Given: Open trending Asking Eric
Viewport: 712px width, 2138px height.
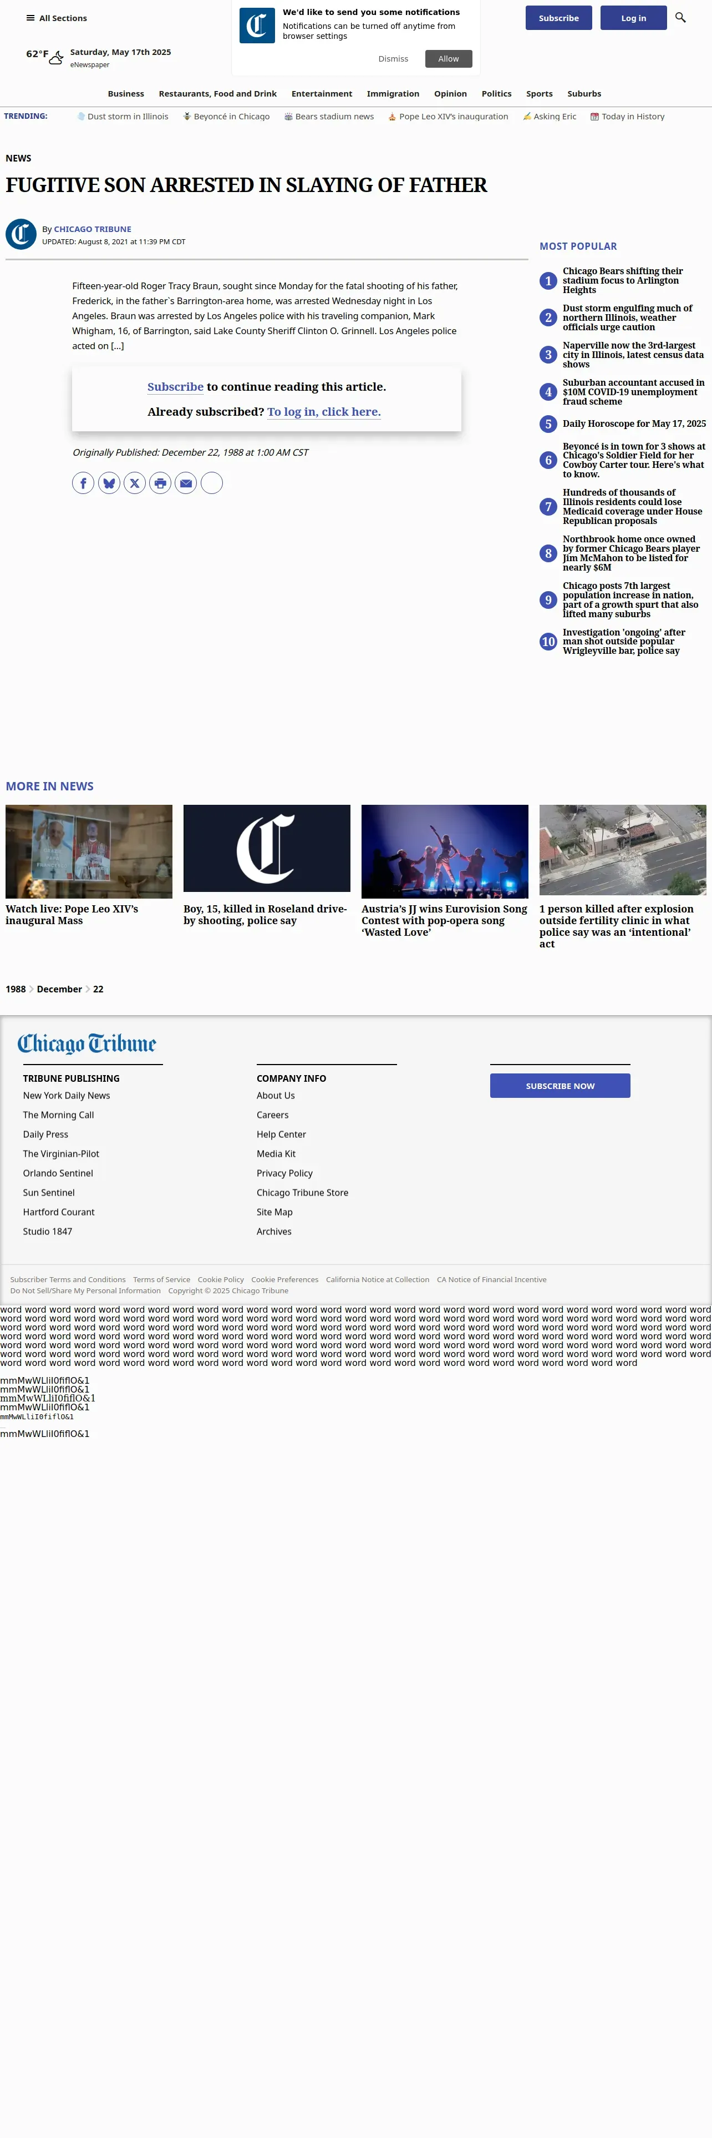Looking at the screenshot, I should coord(550,117).
